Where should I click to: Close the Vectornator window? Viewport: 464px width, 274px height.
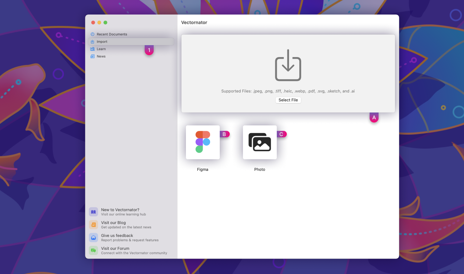[93, 23]
